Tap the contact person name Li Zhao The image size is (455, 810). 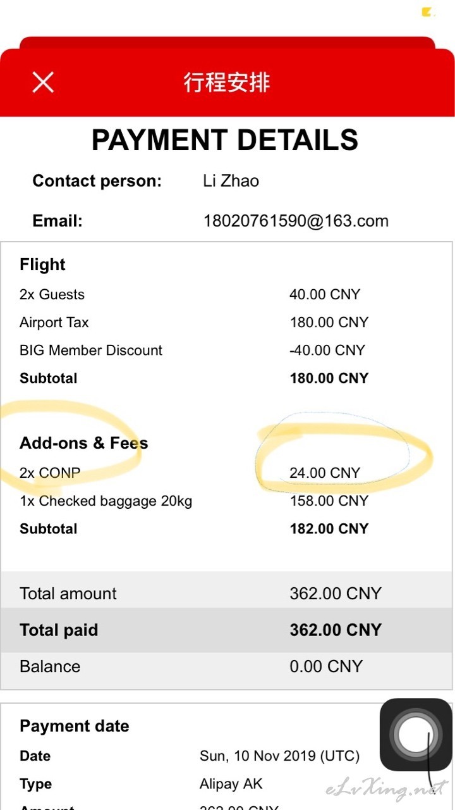[231, 181]
